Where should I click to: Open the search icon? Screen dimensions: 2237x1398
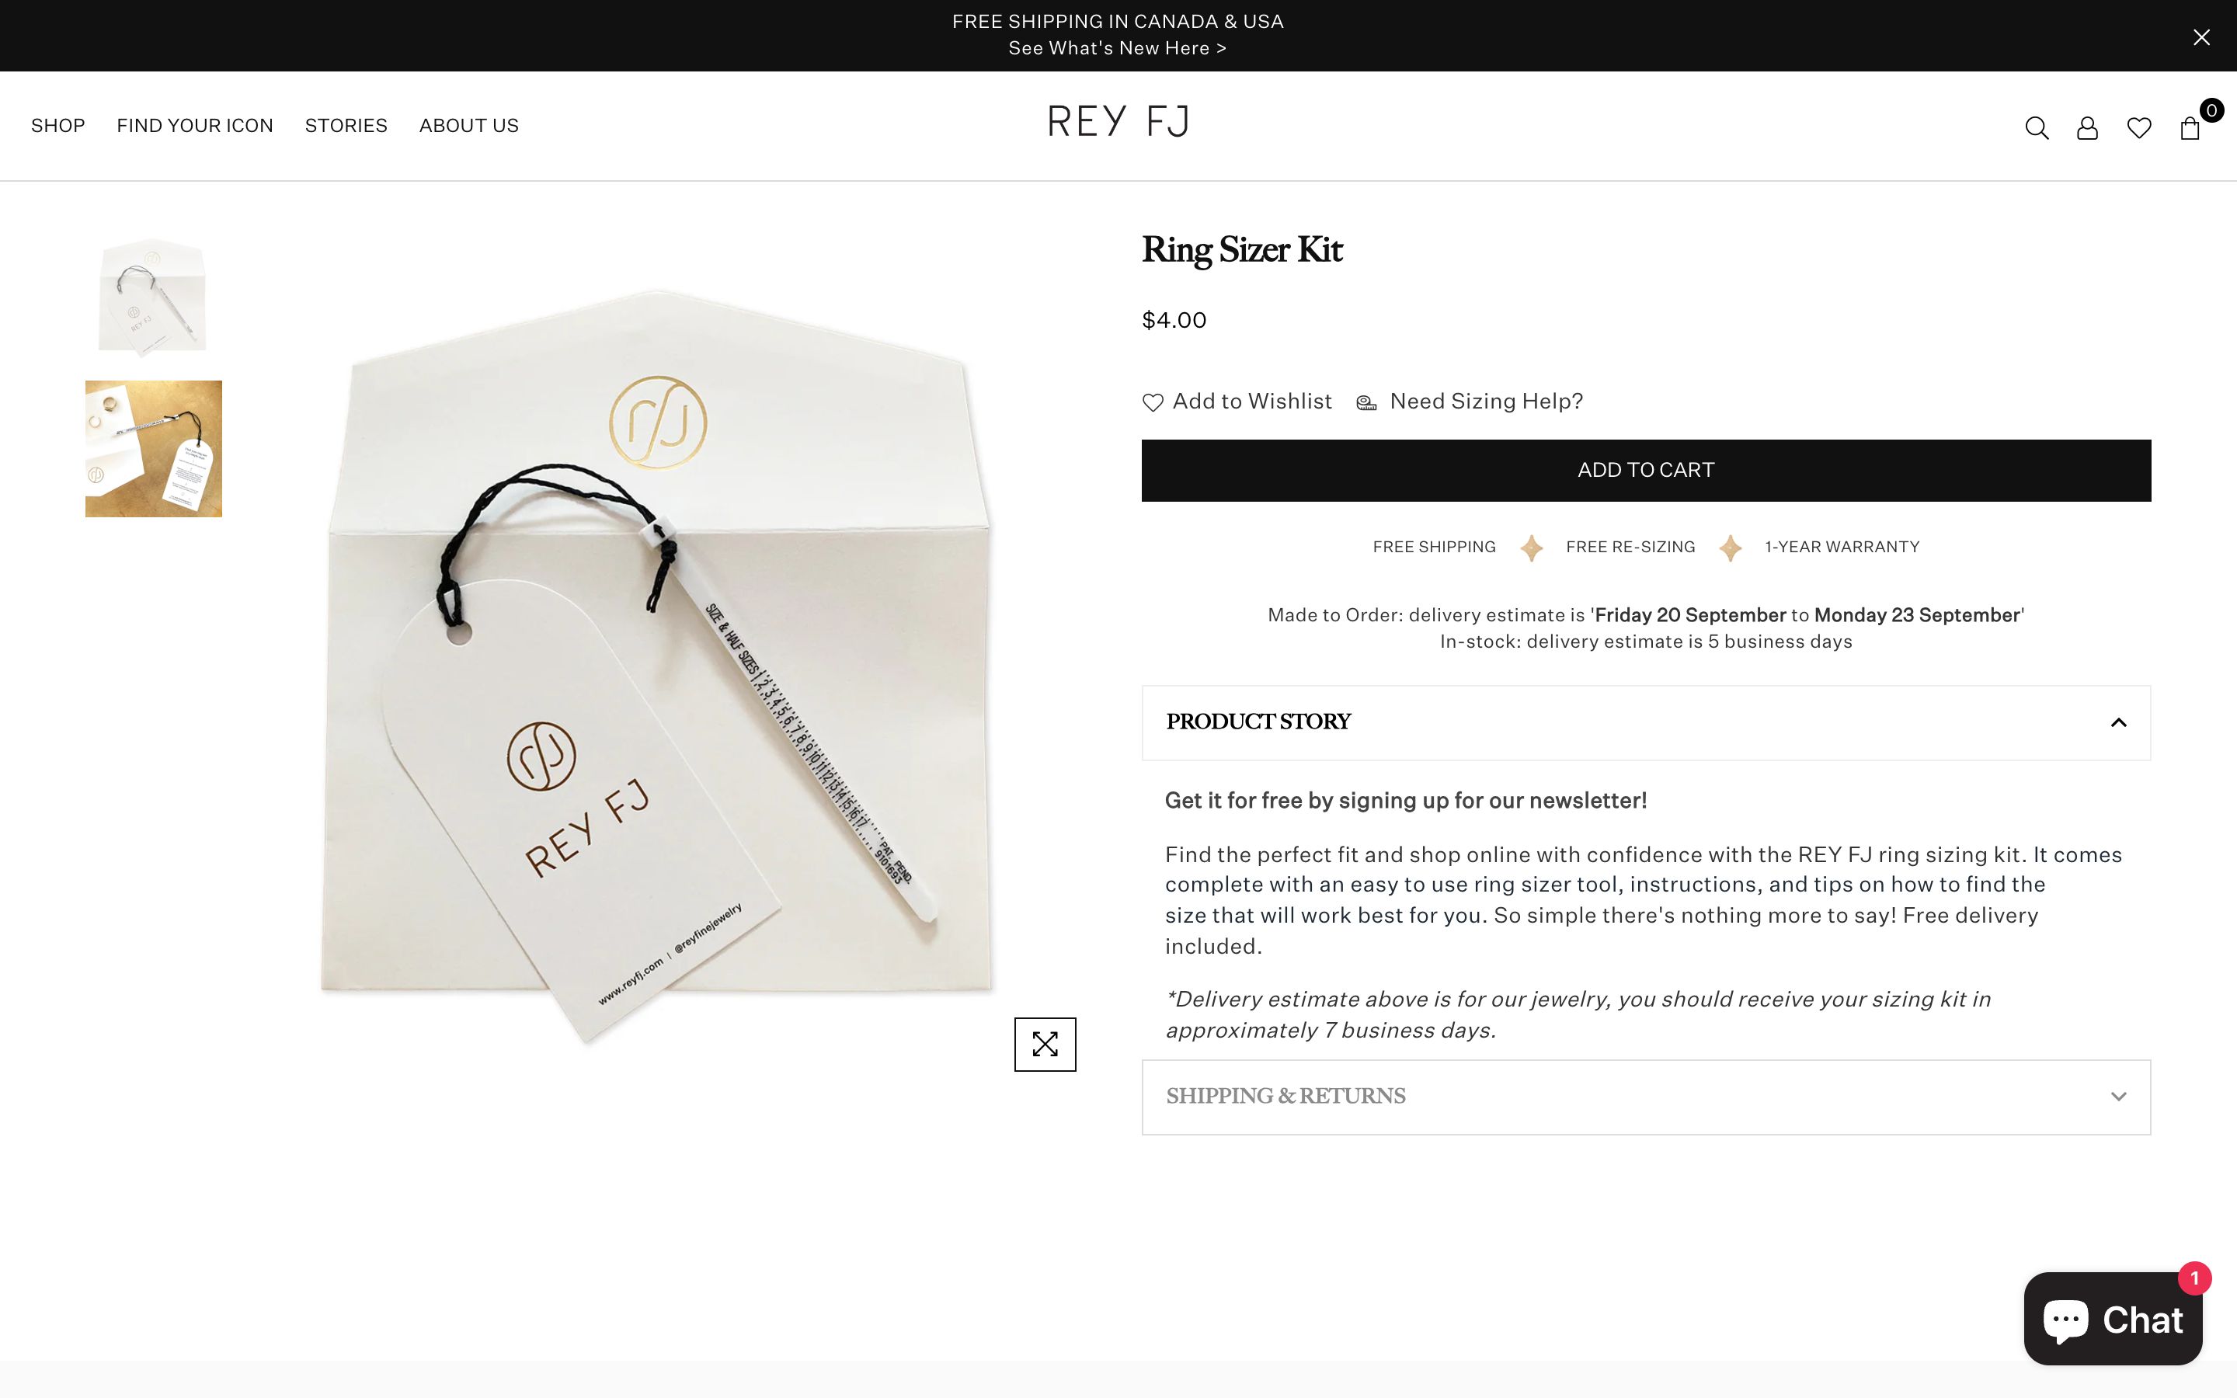(2037, 127)
